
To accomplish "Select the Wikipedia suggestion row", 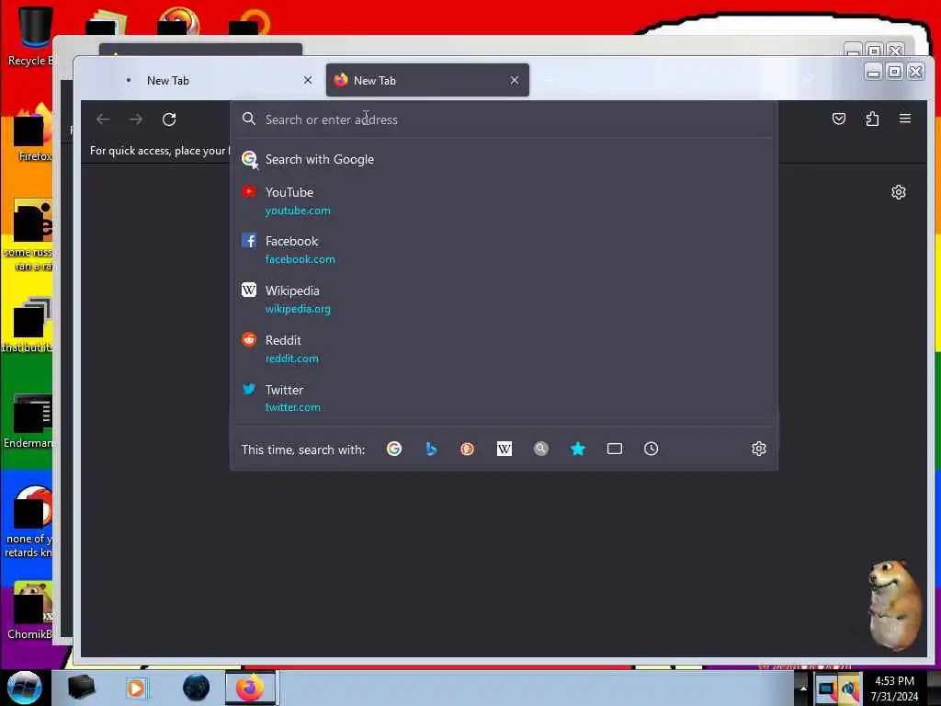I will [x=505, y=299].
